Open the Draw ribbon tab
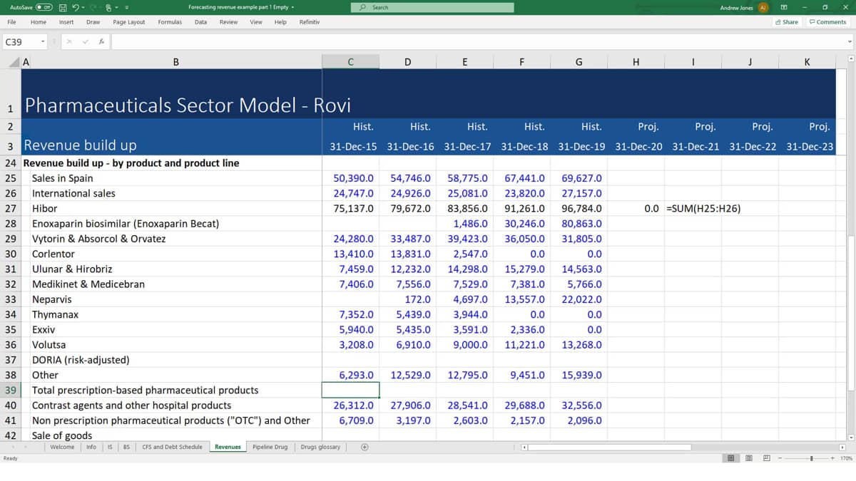Screen dimensions: 856x481 (x=93, y=22)
